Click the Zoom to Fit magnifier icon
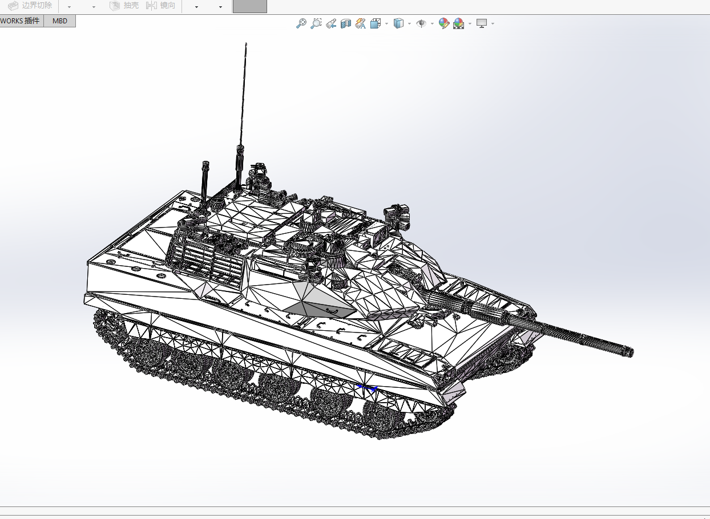Screen dimensions: 710x519 pyautogui.click(x=301, y=23)
